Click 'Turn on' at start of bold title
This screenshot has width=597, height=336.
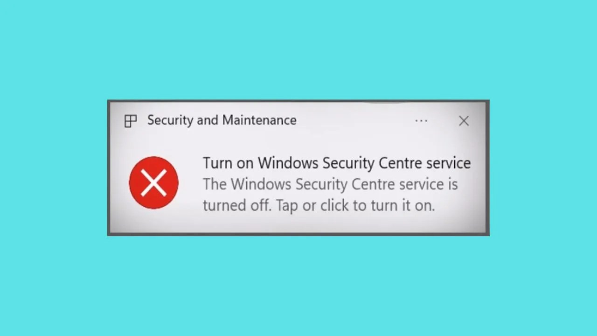[228, 163]
